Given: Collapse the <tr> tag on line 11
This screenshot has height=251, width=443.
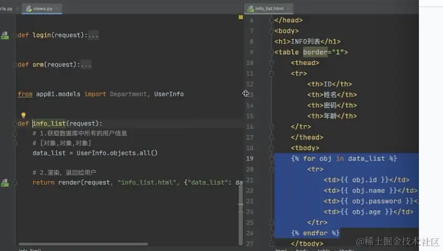Looking at the screenshot, I should (x=271, y=74).
